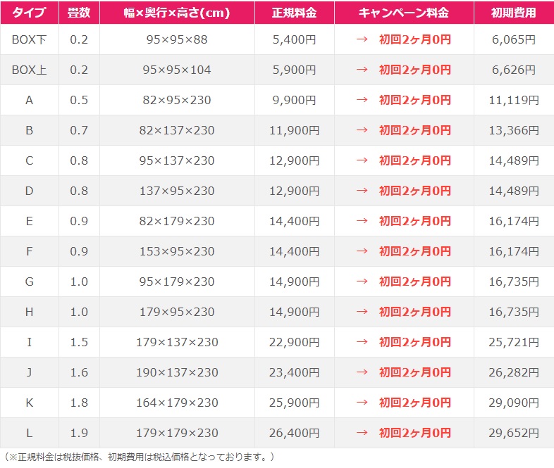Click the 179×179×230 dimensions cell
The height and width of the screenshot is (468, 554).
(x=177, y=433)
